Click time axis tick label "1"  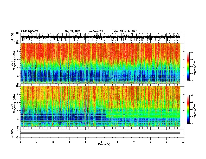pyautogui.click(x=37, y=142)
